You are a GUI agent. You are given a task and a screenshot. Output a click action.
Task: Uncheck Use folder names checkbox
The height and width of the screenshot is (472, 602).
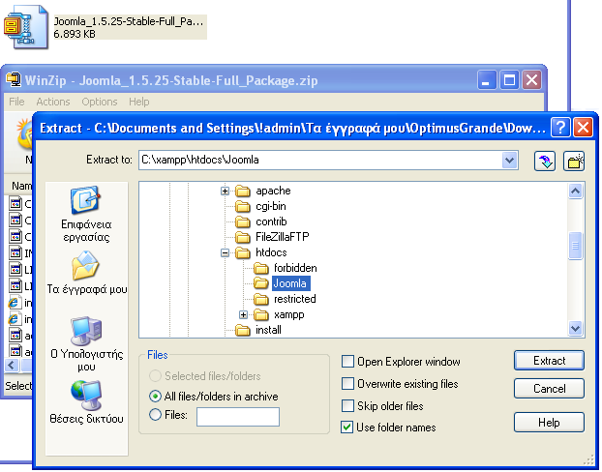tap(346, 428)
